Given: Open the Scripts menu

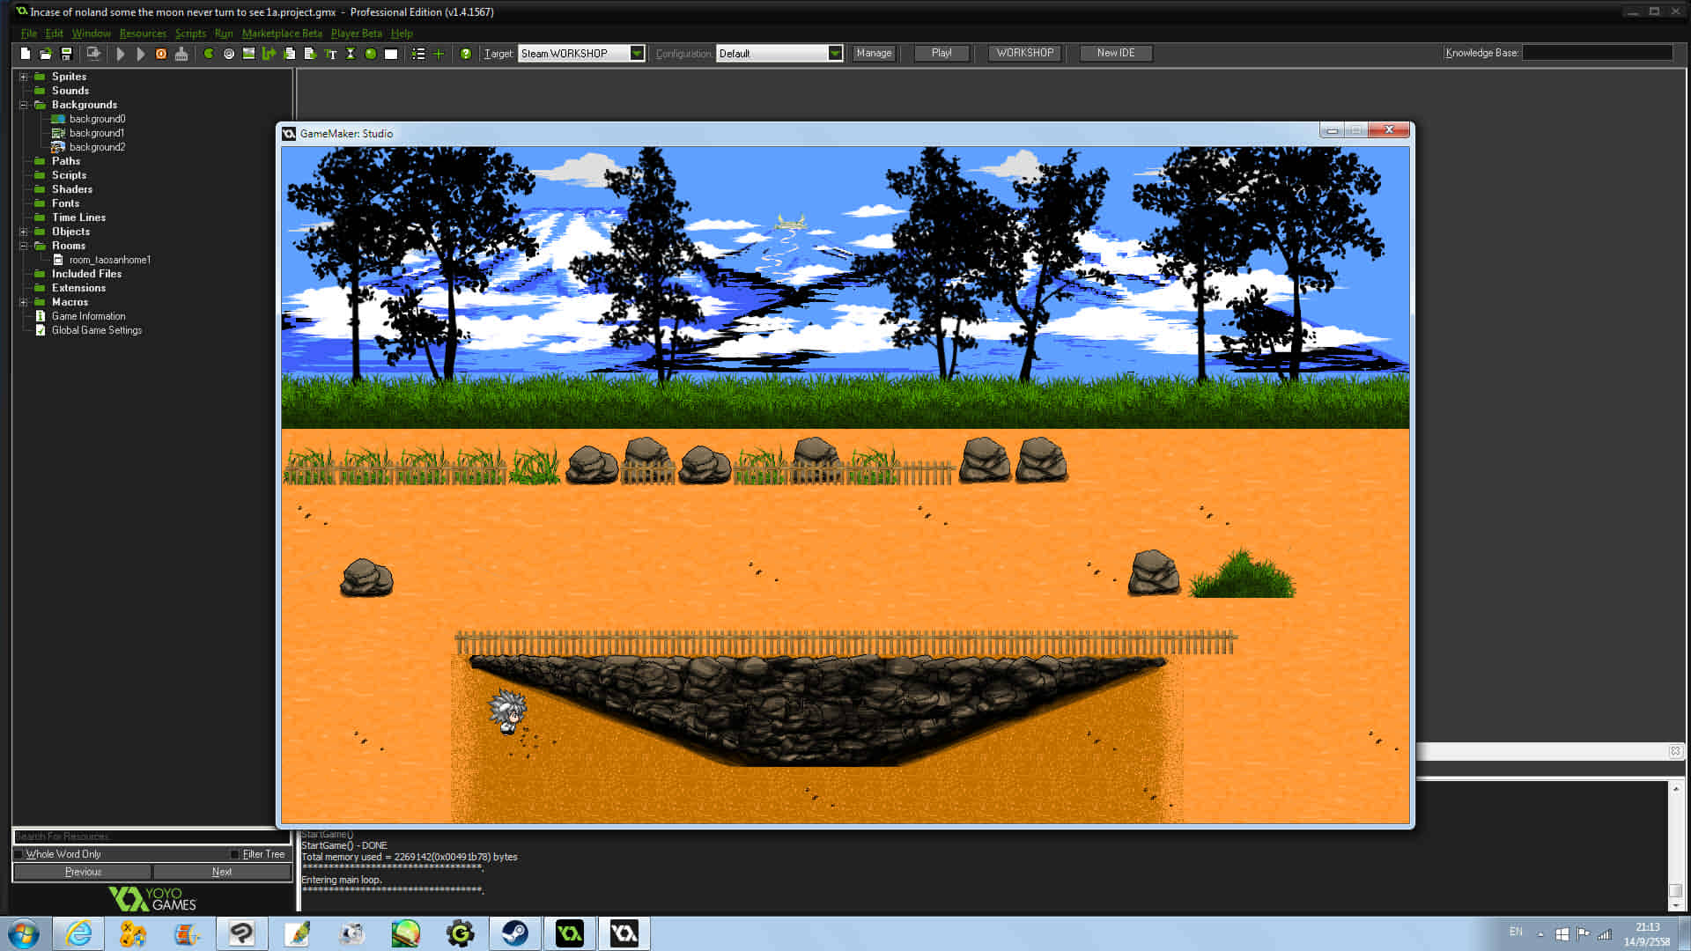Looking at the screenshot, I should pos(190,33).
